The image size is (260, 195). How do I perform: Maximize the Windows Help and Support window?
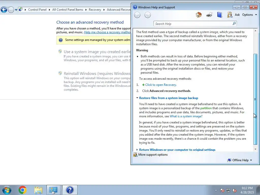point(245,7)
